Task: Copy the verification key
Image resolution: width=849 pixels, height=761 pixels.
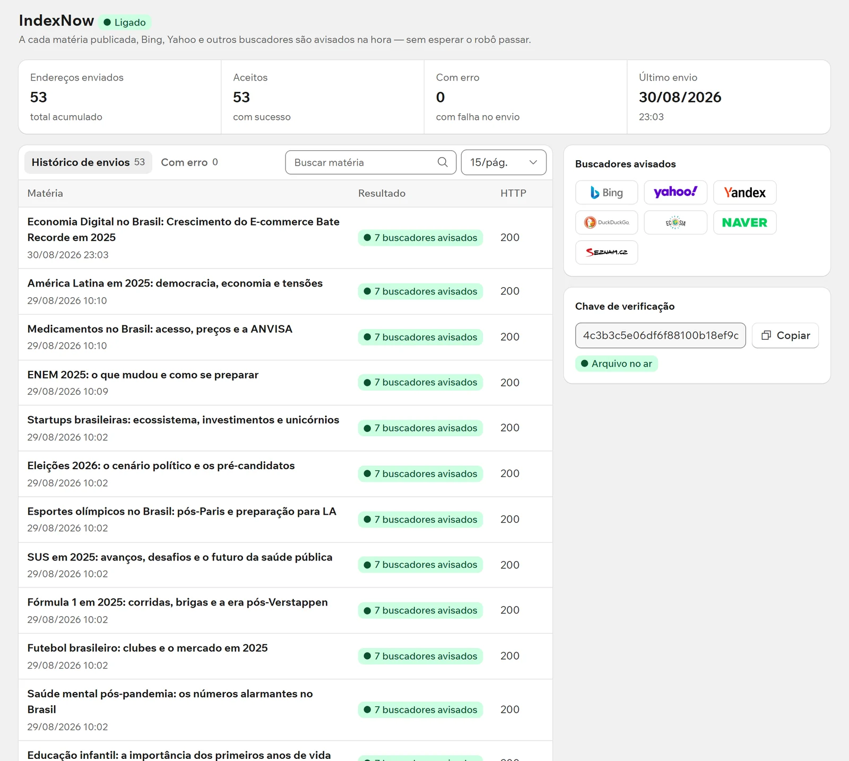Action: [x=785, y=335]
